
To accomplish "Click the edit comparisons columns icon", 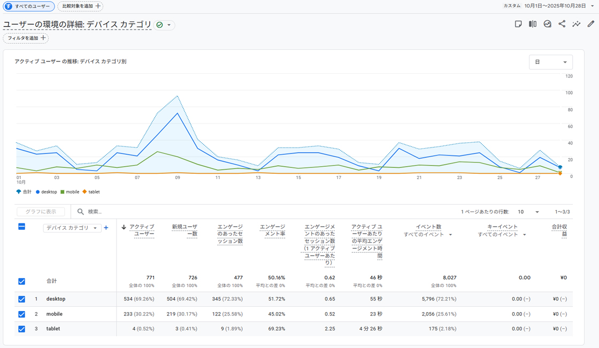I will click(533, 24).
